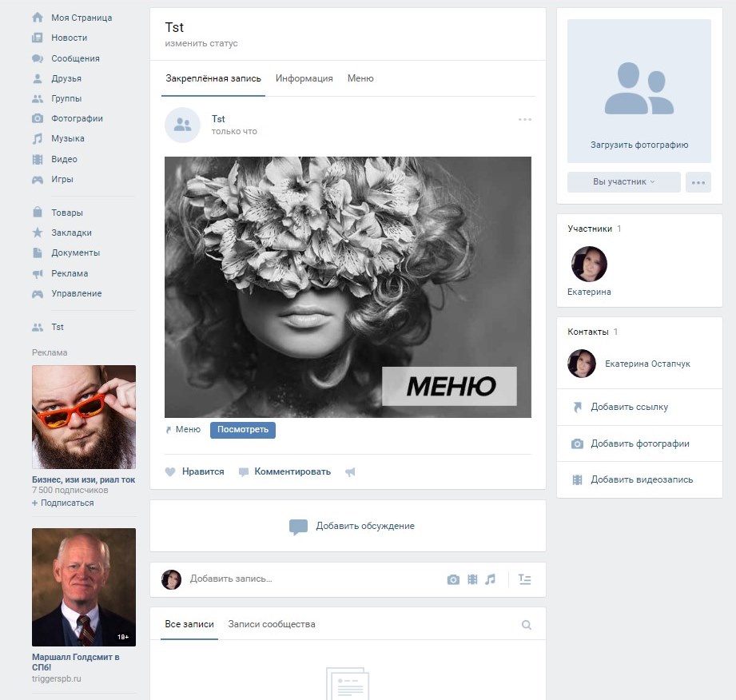
Task: Switch to Информация tab
Action: (304, 78)
